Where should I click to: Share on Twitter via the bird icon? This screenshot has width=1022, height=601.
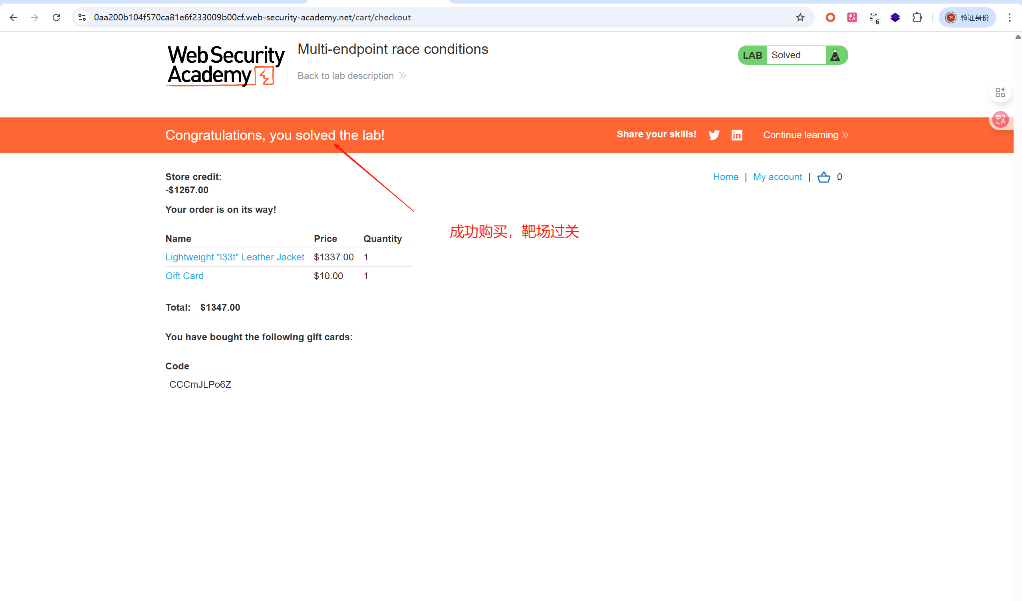tap(714, 135)
